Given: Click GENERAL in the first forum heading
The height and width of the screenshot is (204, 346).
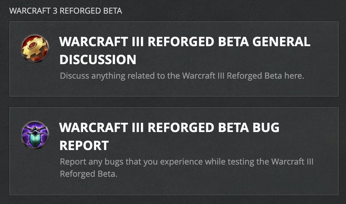Looking at the screenshot, I should tap(281, 42).
